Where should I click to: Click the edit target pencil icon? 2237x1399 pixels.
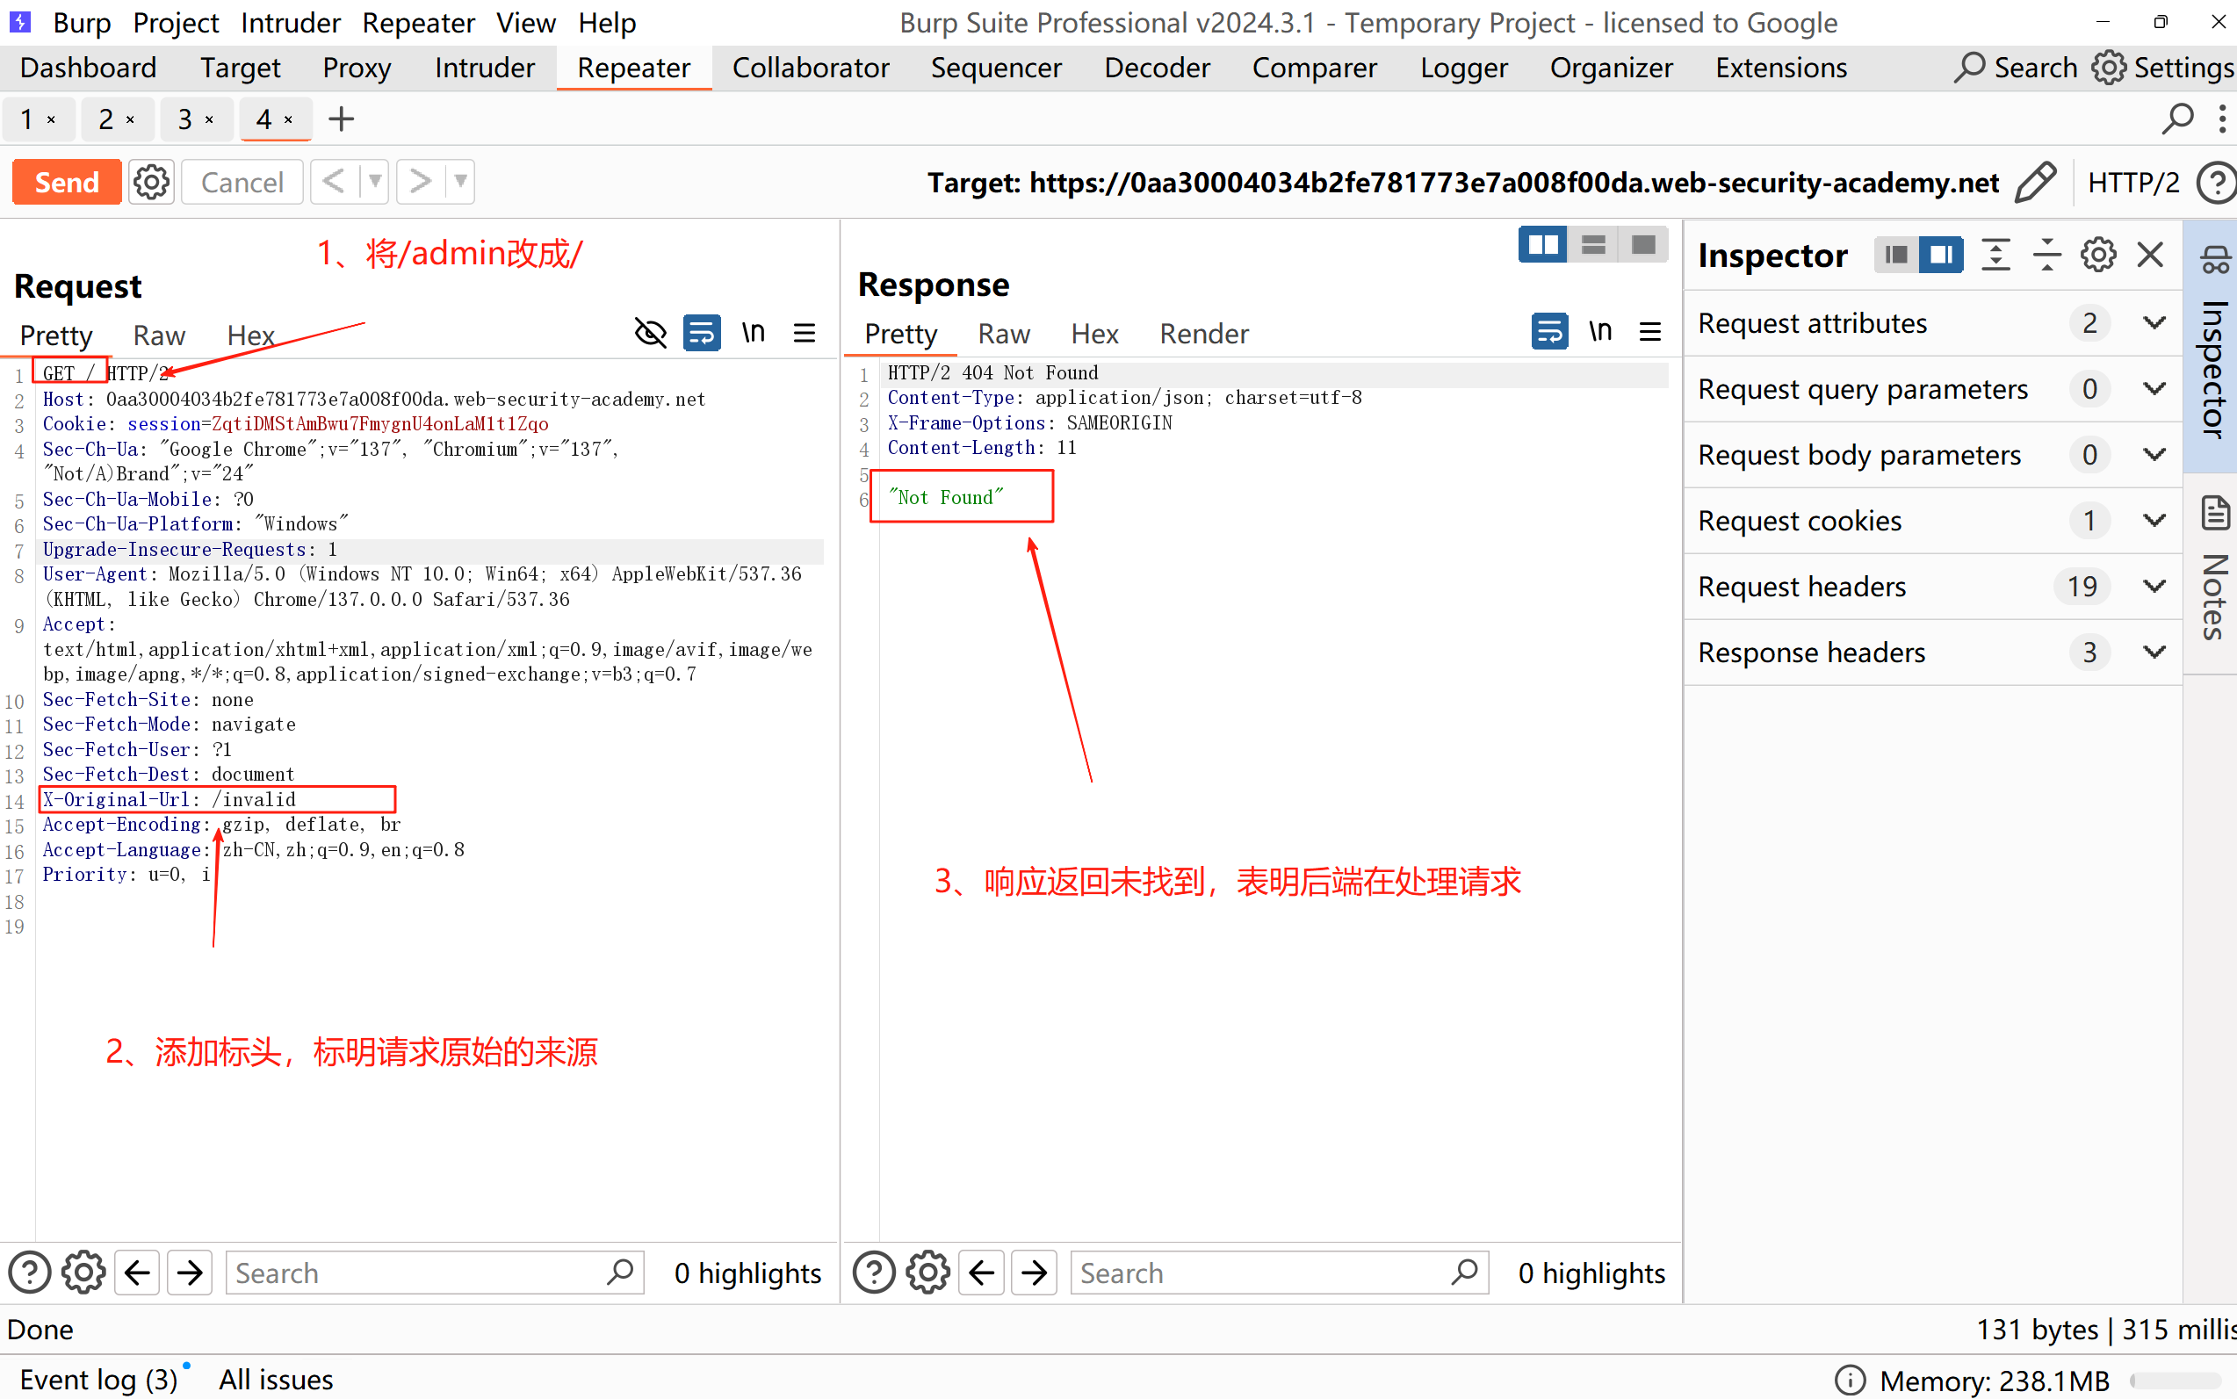pos(2035,183)
